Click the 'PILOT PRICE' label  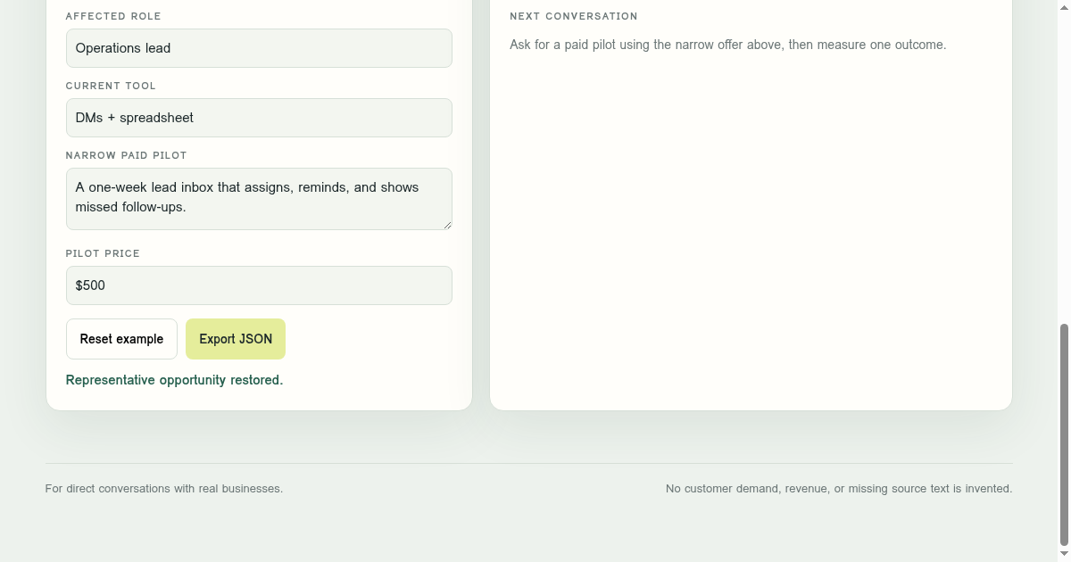pyautogui.click(x=103, y=253)
